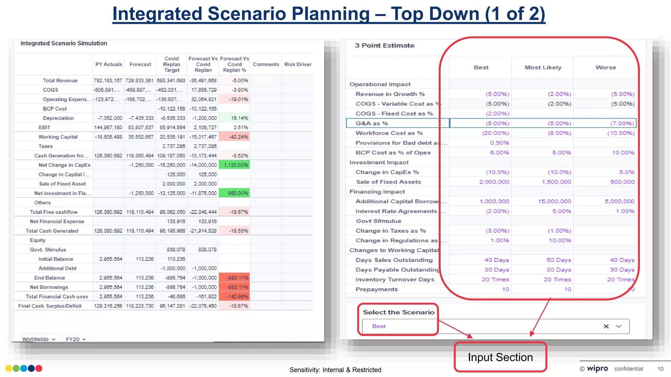
Task: Select the Inventory Turnover Days row
Action: pos(491,279)
